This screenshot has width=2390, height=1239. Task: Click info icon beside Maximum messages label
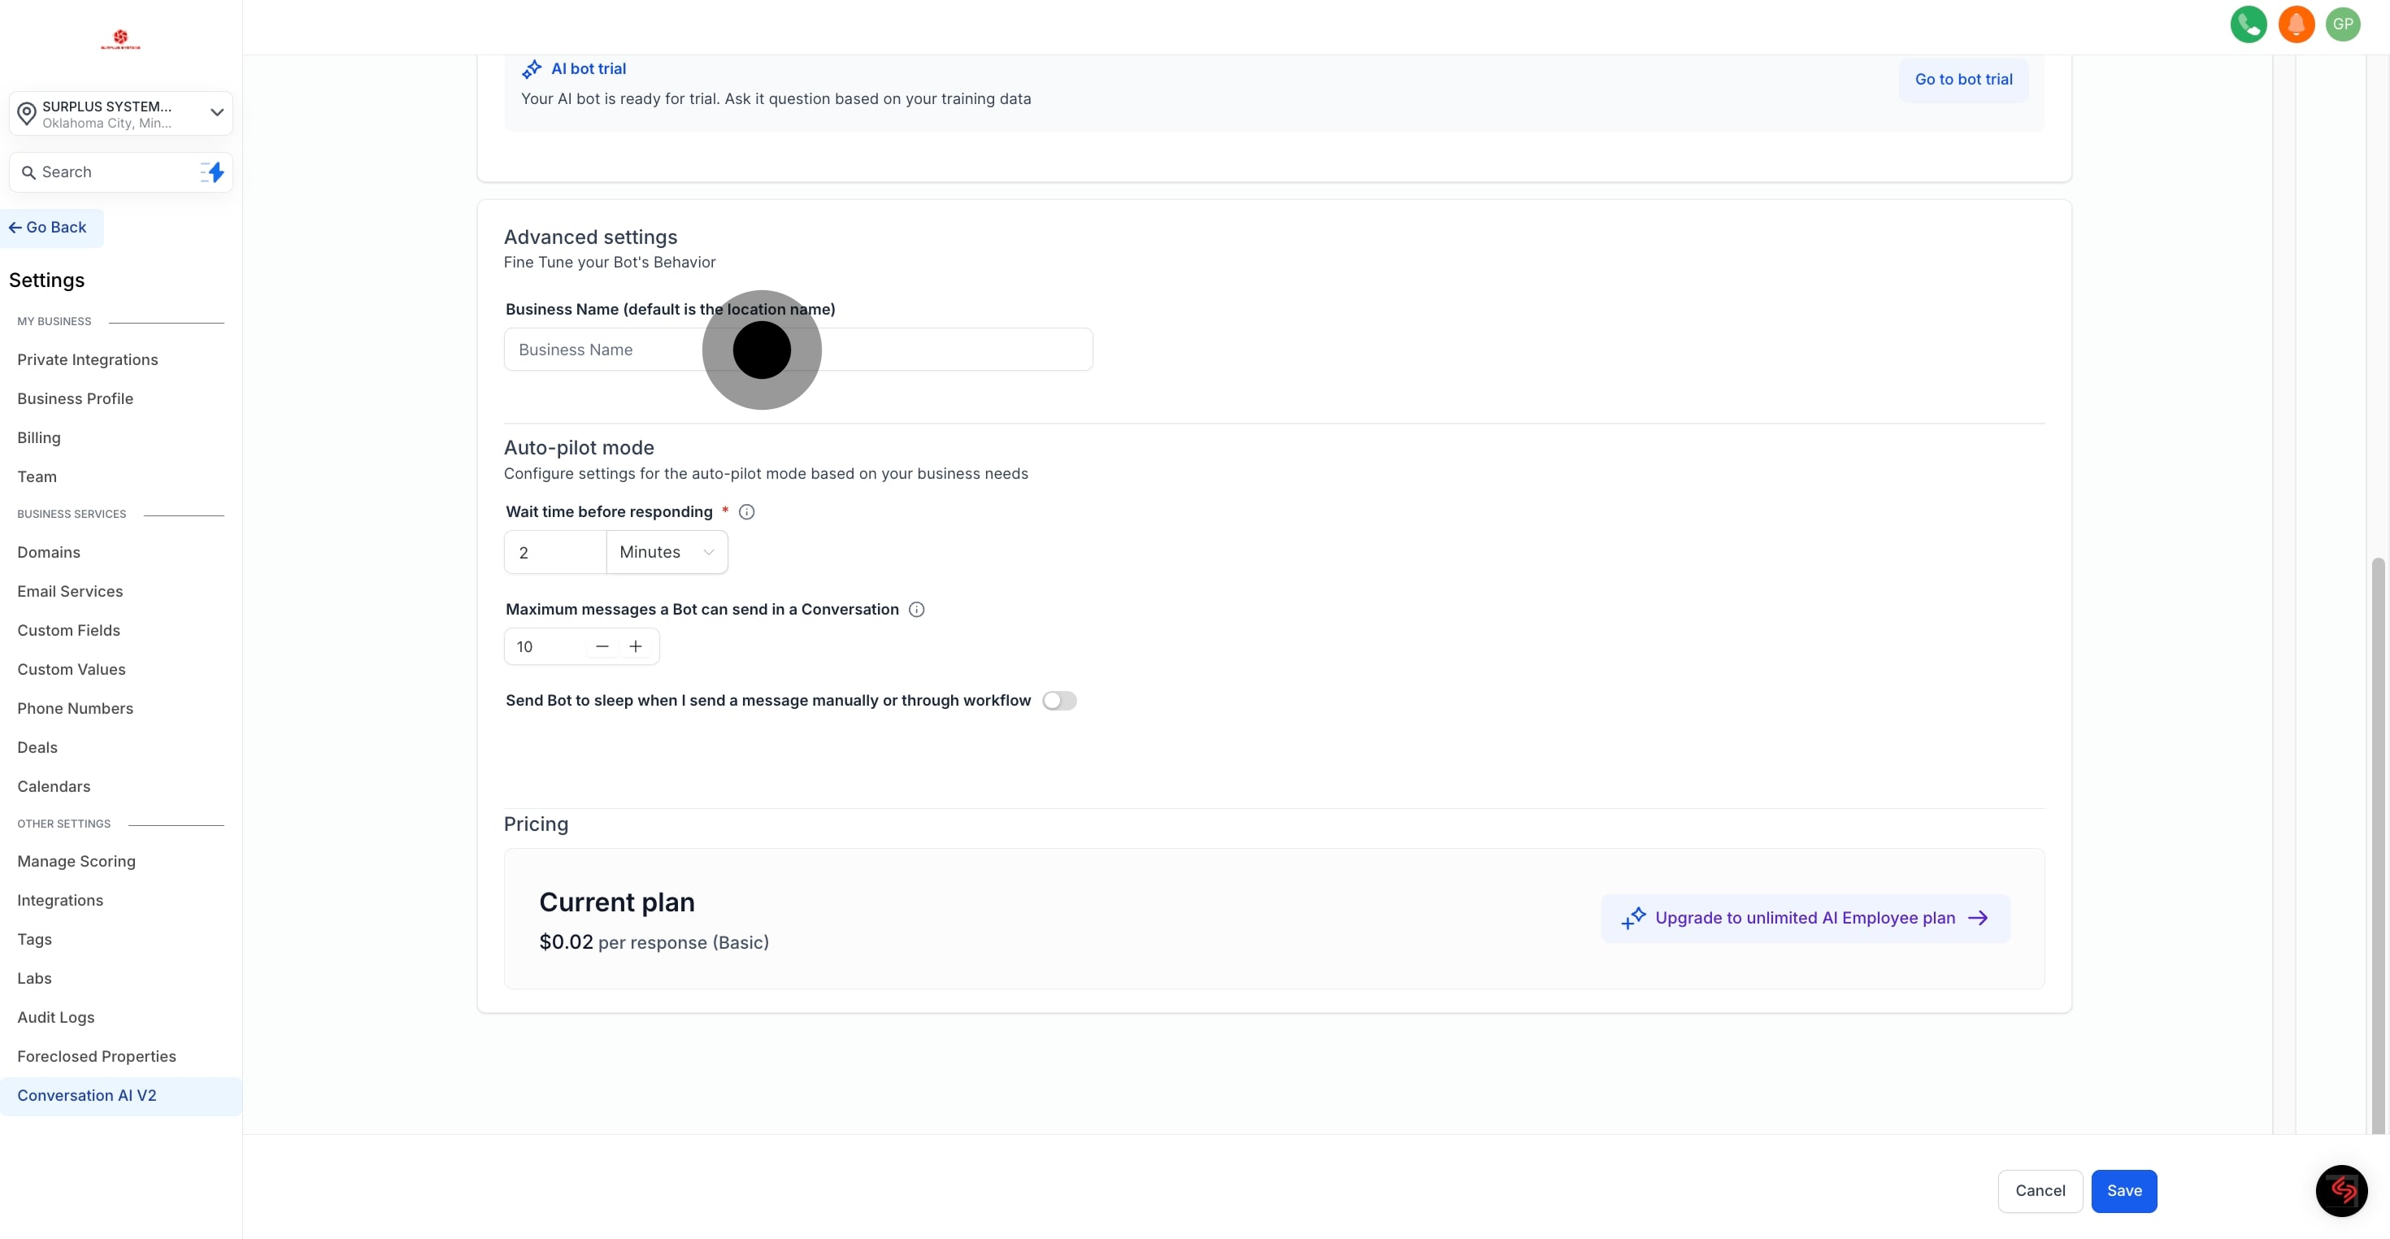click(x=915, y=609)
